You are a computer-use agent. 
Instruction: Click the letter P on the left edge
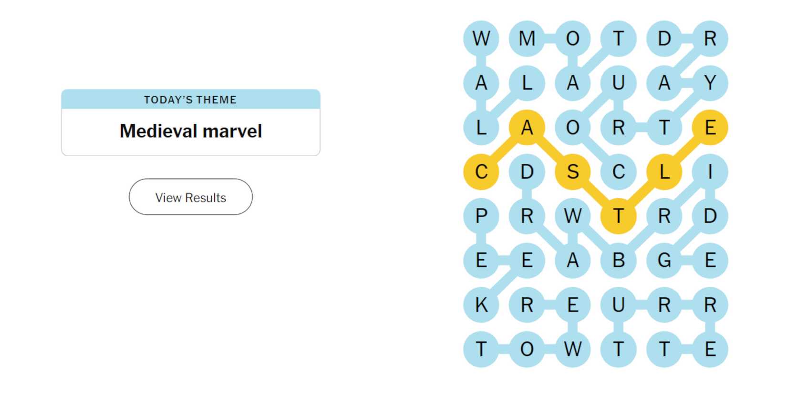point(481,216)
